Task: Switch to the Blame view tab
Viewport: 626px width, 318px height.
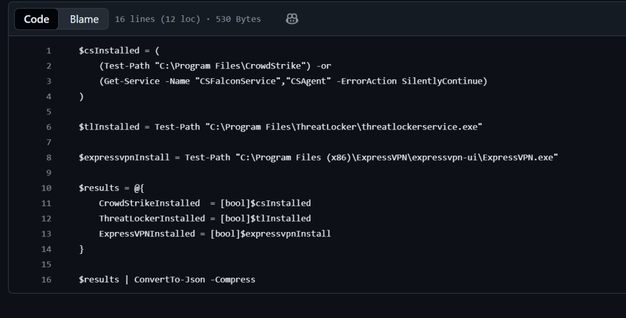Action: click(84, 19)
